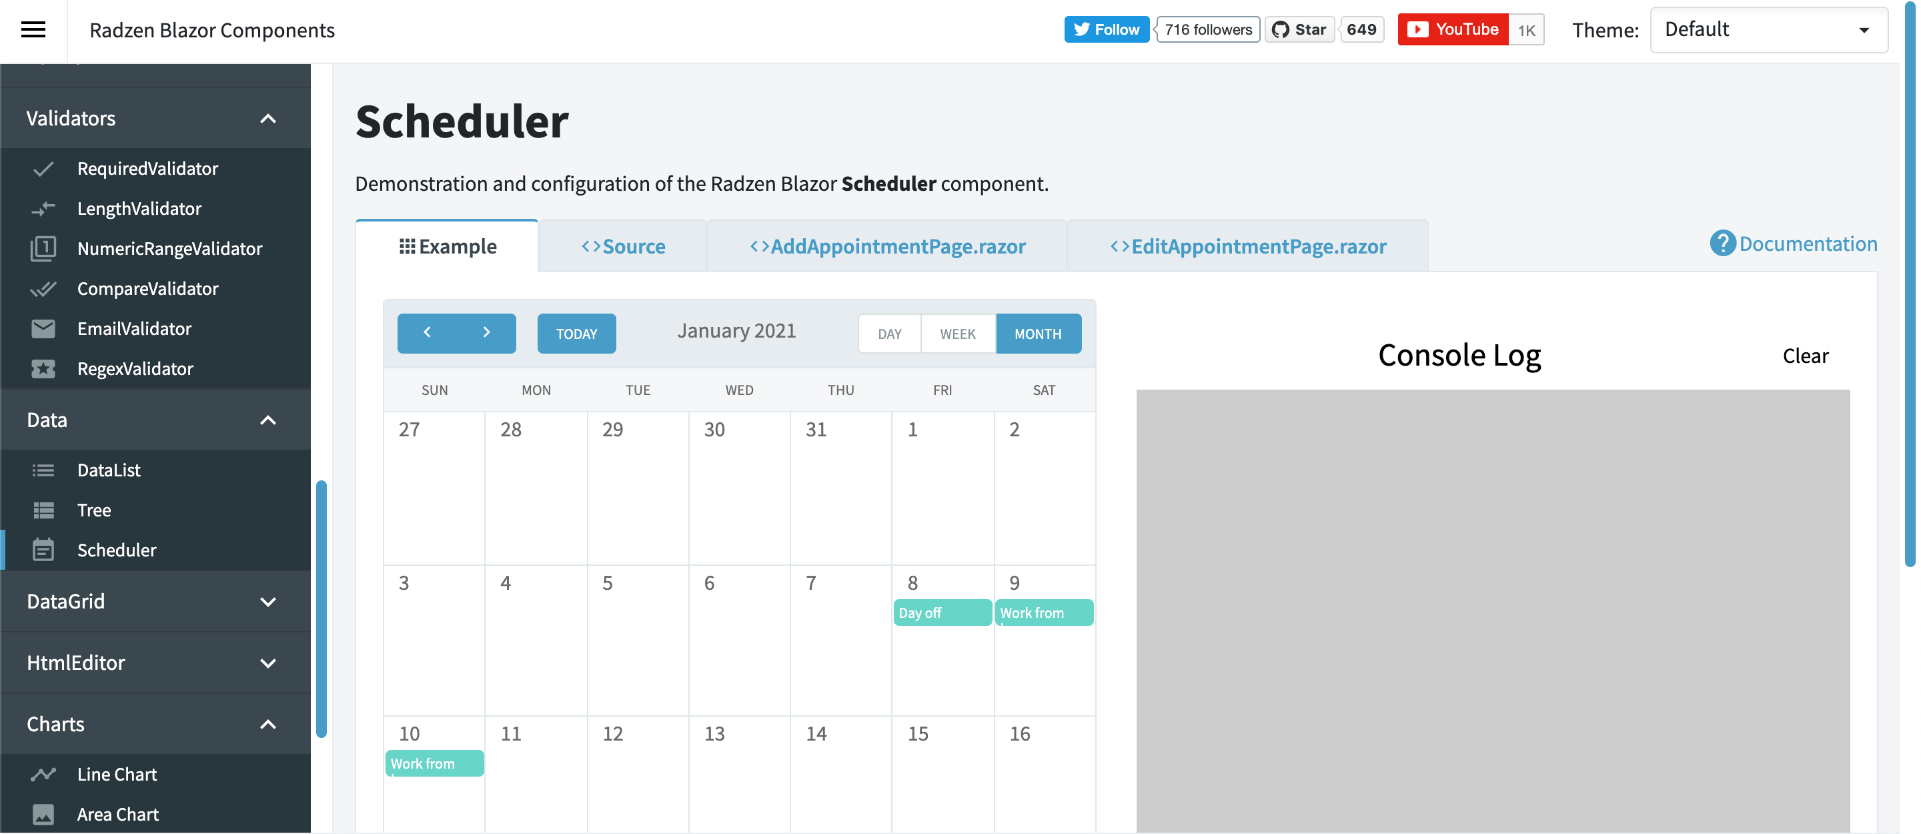
Task: Click the TODAY button
Action: click(577, 333)
